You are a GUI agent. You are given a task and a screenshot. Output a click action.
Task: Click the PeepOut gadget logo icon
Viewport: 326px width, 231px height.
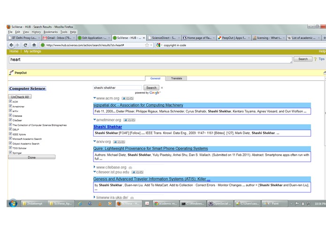(11, 72)
